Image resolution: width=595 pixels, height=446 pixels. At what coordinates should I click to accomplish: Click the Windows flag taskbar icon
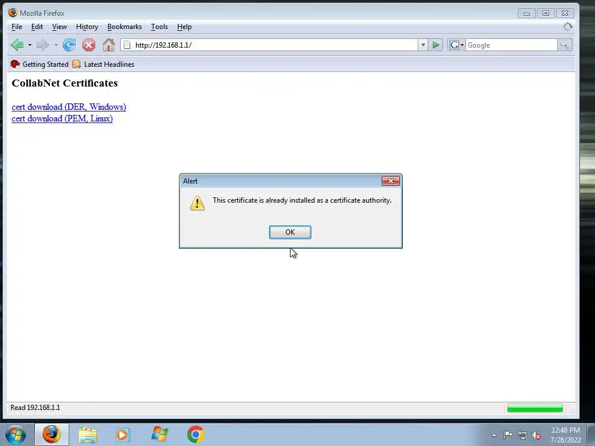tap(159, 434)
